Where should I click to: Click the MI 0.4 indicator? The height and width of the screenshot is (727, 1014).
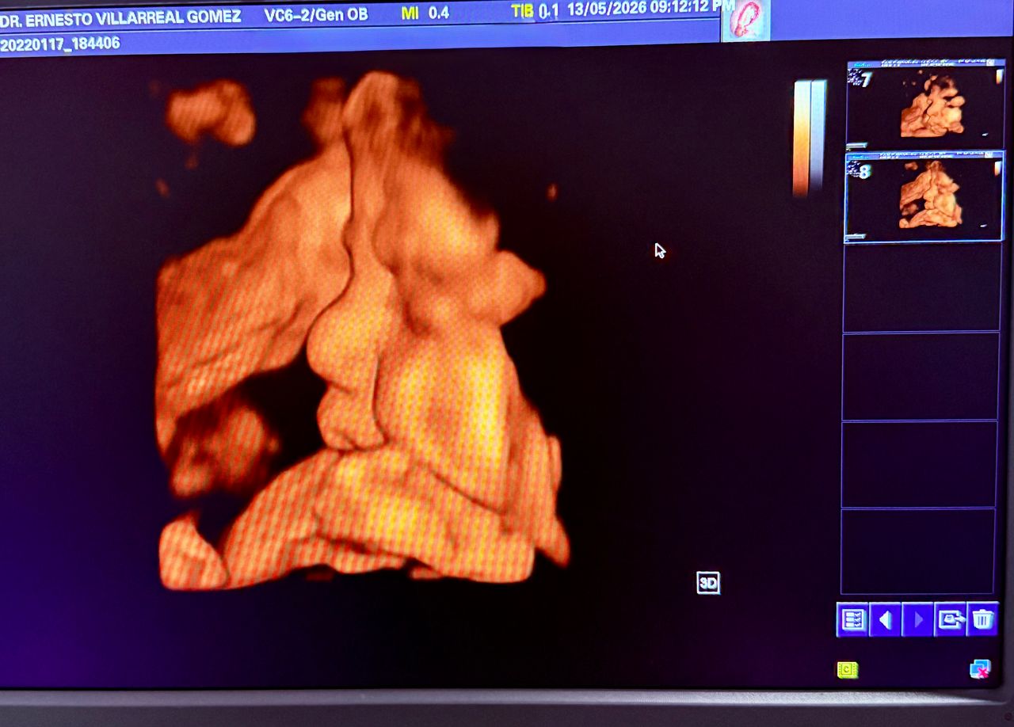[x=425, y=13]
